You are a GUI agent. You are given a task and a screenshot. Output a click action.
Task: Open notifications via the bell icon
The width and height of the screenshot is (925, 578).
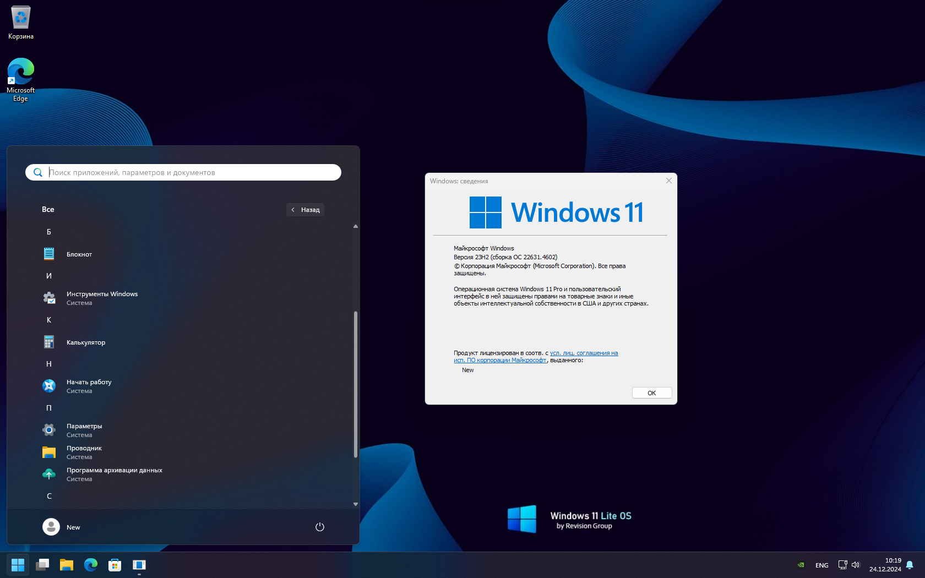[x=910, y=565]
